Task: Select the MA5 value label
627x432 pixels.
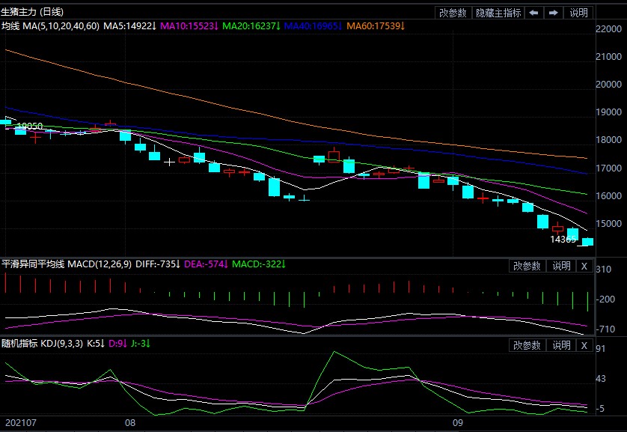Action: coord(129,26)
